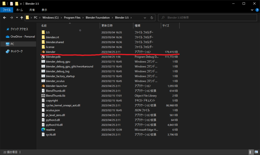The height and width of the screenshot is (155, 260).
Task: Click the python310.dll file icon
Action: (x=43, y=125)
